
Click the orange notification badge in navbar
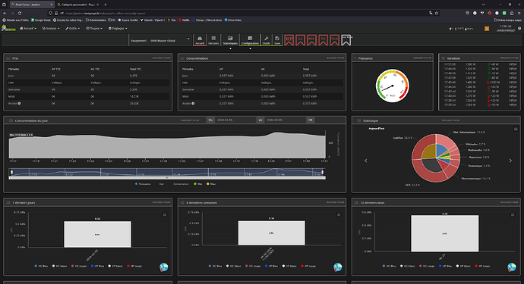click(487, 29)
